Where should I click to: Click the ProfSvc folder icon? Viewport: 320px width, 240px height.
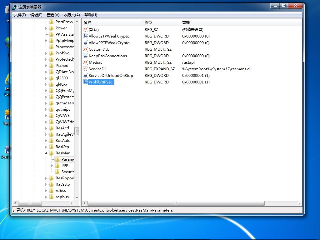pos(52,53)
